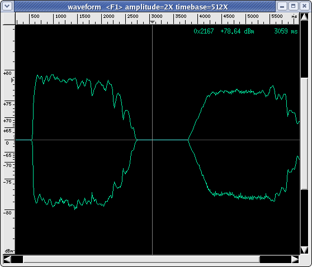Image resolution: width=312 pixels, height=267 pixels.
Task: Click the +80 dBm label on amplitude scale
Action: click(7, 73)
